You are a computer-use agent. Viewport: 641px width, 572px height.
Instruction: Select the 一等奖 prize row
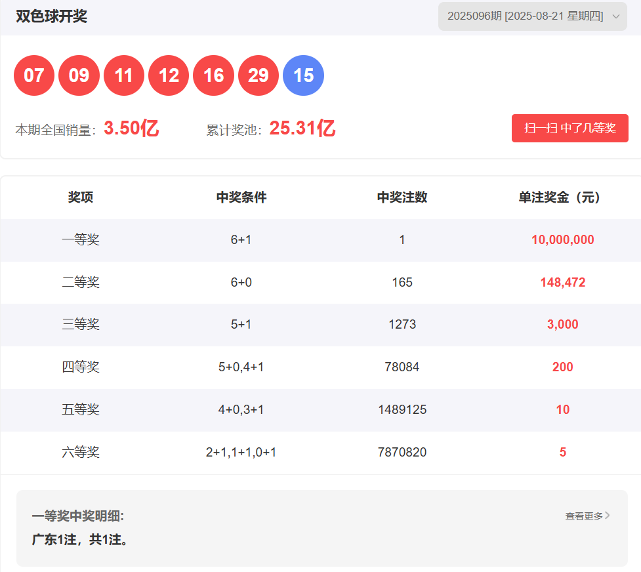81,240
